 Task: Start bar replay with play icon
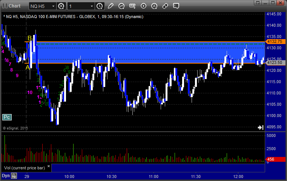tap(143, 6)
